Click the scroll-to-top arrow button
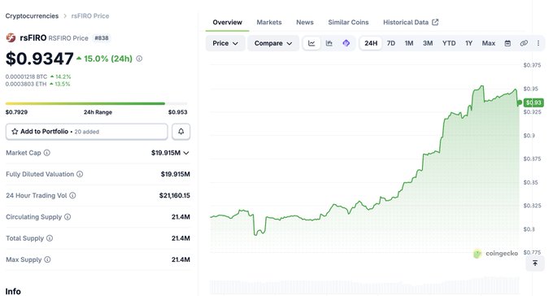 (x=535, y=263)
